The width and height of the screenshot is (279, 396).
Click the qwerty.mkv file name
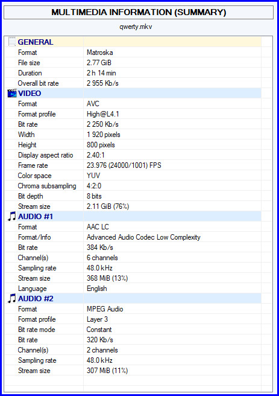click(136, 27)
